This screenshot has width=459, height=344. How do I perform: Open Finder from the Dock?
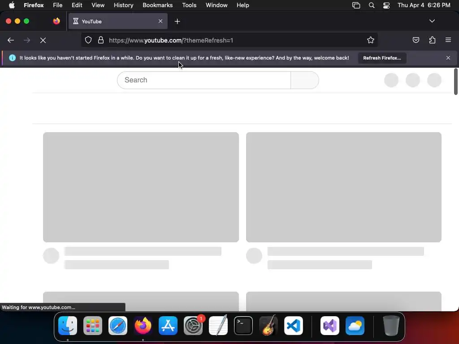68,326
